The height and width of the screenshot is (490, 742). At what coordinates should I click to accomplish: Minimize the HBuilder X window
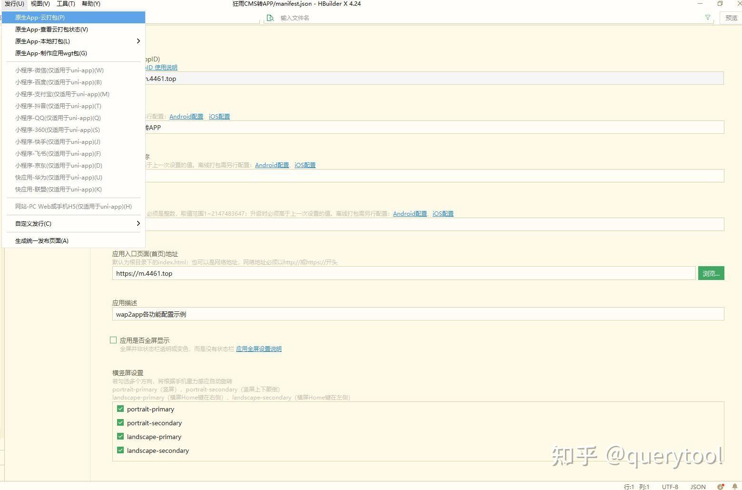tap(700, 4)
